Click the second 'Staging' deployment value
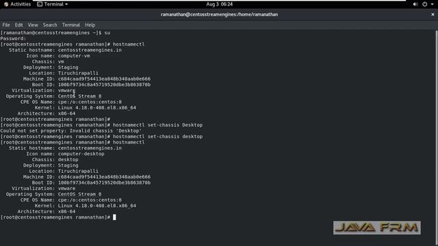Screen dimensions: 438x246 click(68, 165)
